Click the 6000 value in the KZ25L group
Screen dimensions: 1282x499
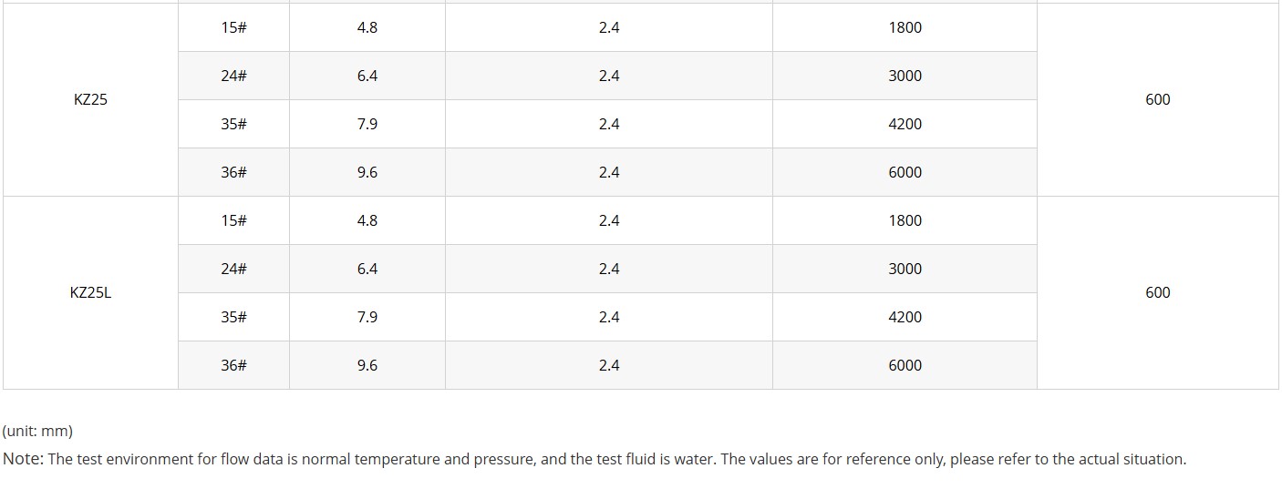pos(905,365)
